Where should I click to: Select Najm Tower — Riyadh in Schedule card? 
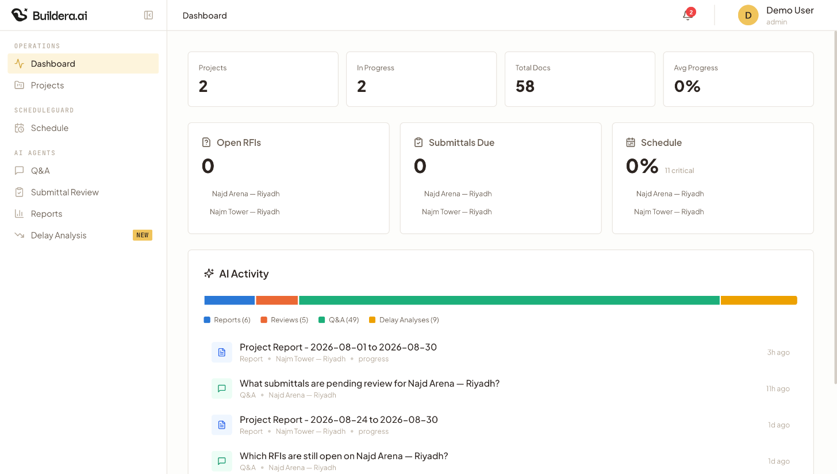click(x=669, y=211)
